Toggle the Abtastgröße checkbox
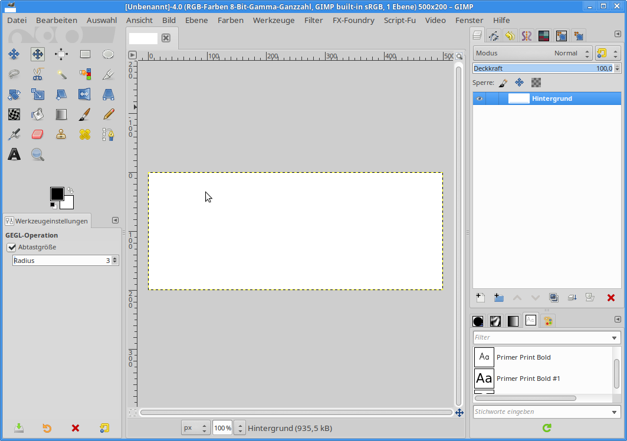 pyautogui.click(x=11, y=248)
